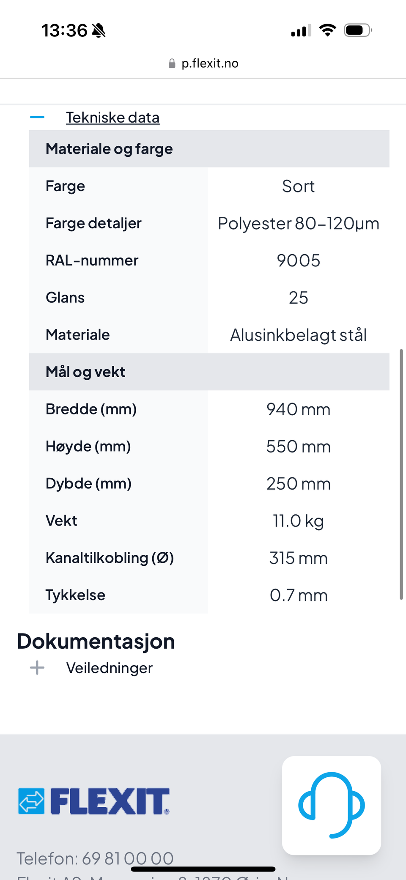Viewport: 406px width, 880px height.
Task: Click the Flexit logo in footer
Action: pos(94,801)
